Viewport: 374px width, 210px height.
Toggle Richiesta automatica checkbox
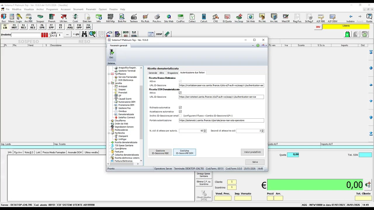(180, 108)
